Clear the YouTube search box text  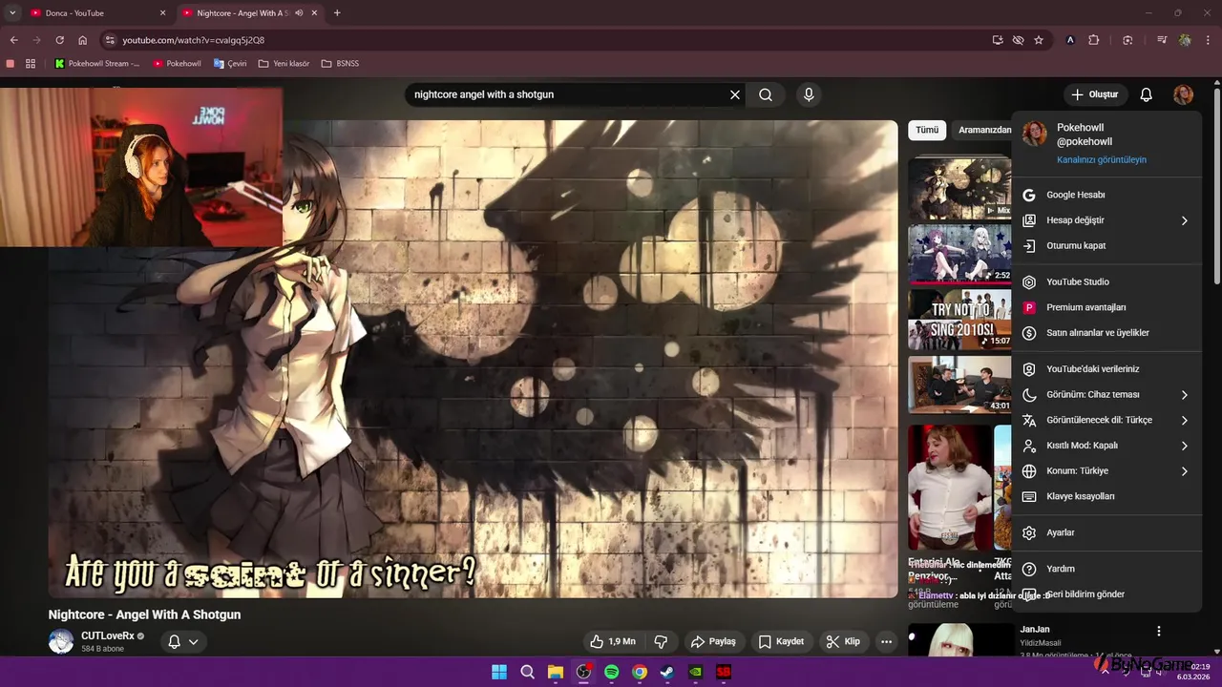pyautogui.click(x=735, y=94)
